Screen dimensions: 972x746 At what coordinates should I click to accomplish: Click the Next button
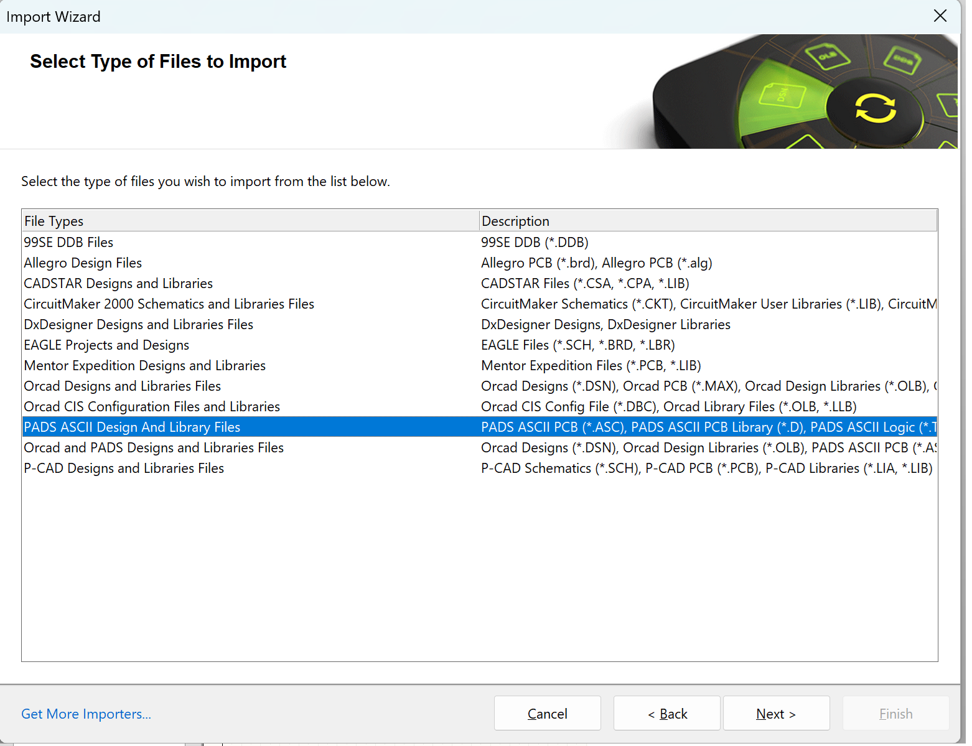coord(775,714)
